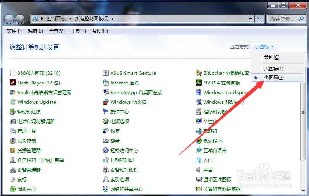Screen dimensions: 309x196
Task: Open the 凭据管理器 icon
Action: [13, 150]
